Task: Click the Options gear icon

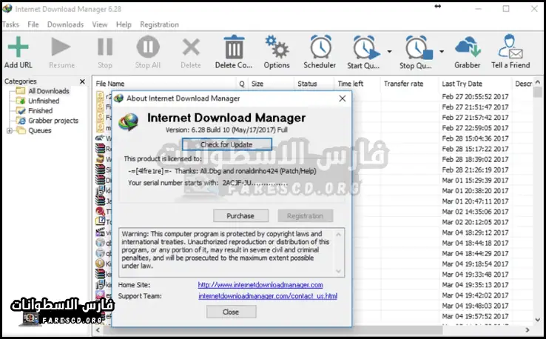Action: click(277, 49)
